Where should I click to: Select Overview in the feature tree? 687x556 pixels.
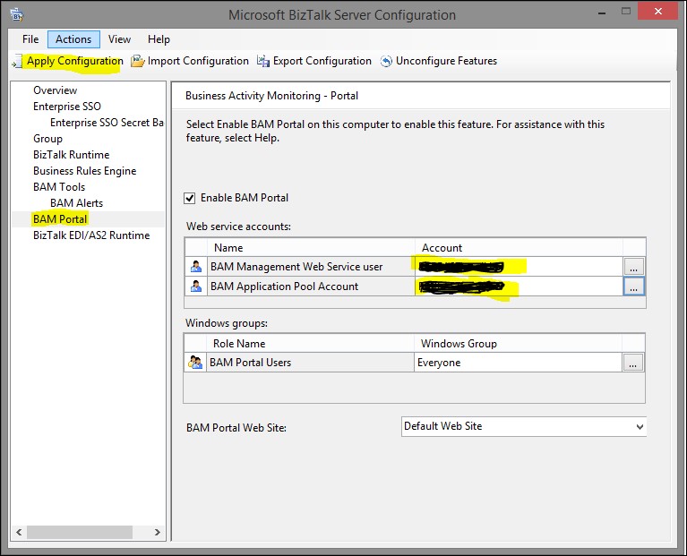coord(56,90)
